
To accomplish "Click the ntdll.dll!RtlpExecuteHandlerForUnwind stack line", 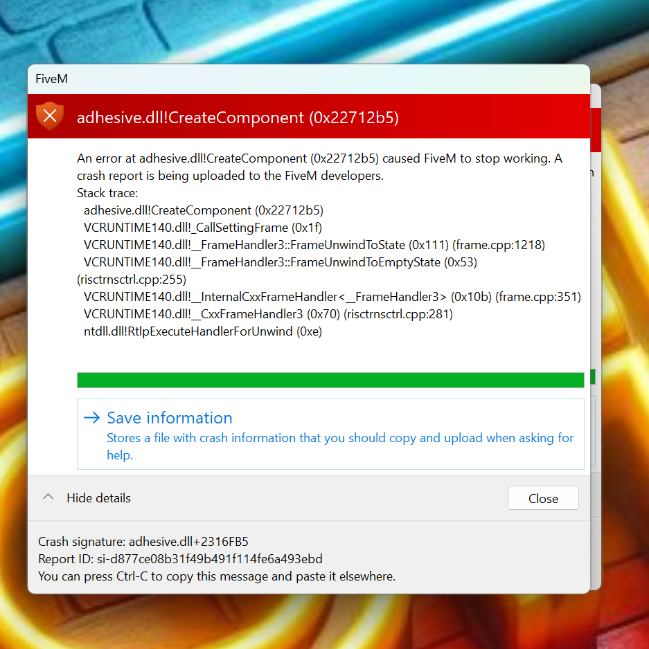I will coord(203,331).
